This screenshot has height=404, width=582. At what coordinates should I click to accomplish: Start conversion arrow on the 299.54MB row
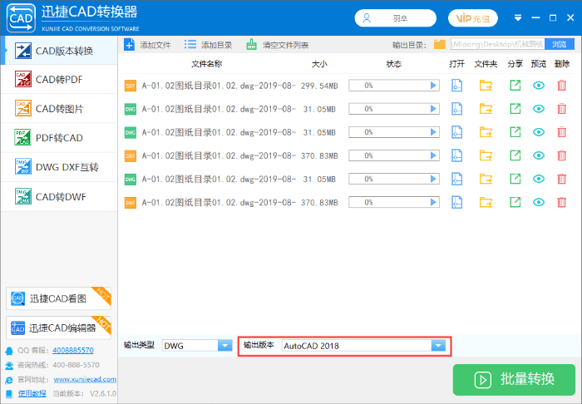pos(433,86)
